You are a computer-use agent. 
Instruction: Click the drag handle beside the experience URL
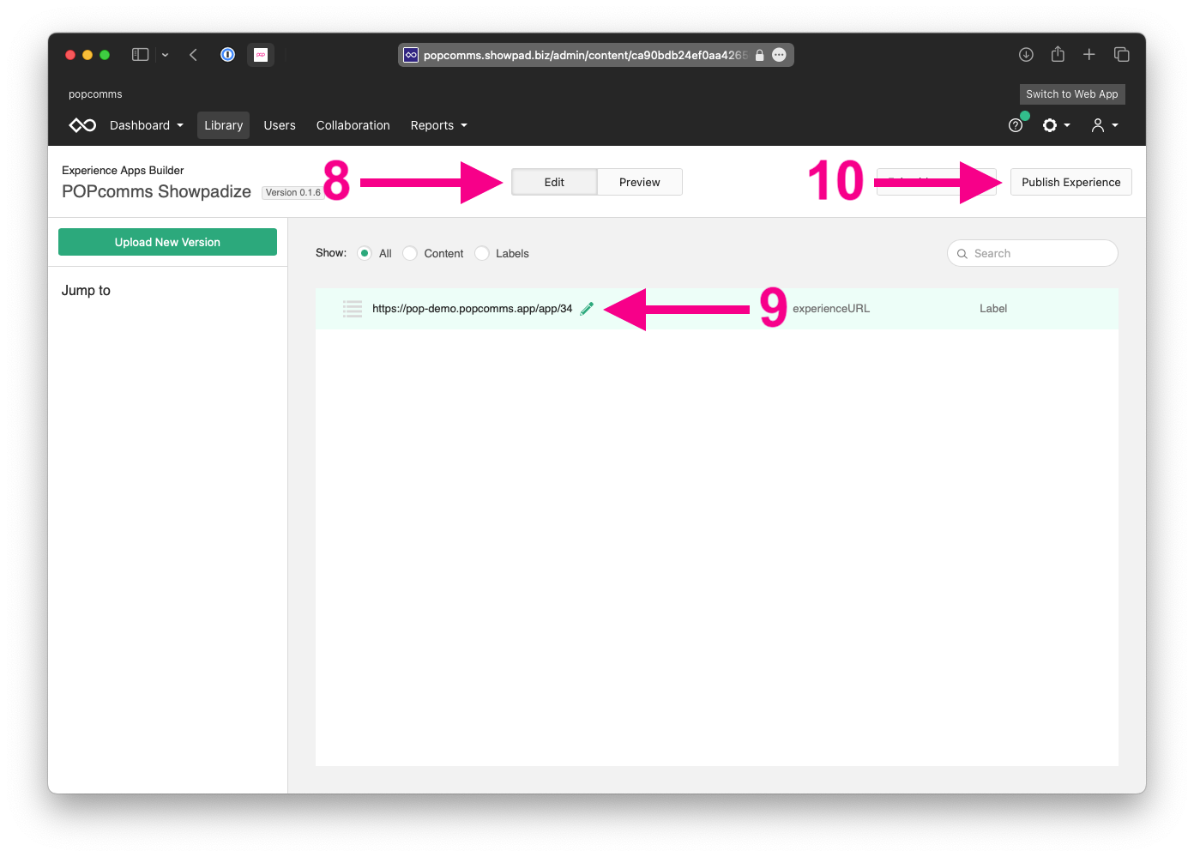point(353,308)
